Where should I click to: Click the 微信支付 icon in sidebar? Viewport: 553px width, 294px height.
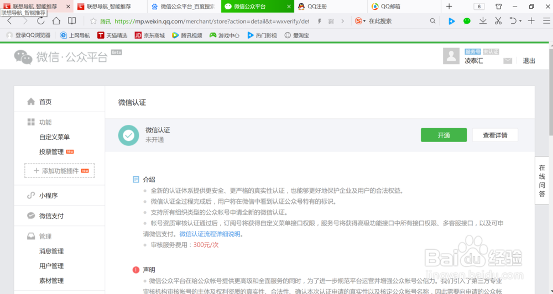coord(31,216)
